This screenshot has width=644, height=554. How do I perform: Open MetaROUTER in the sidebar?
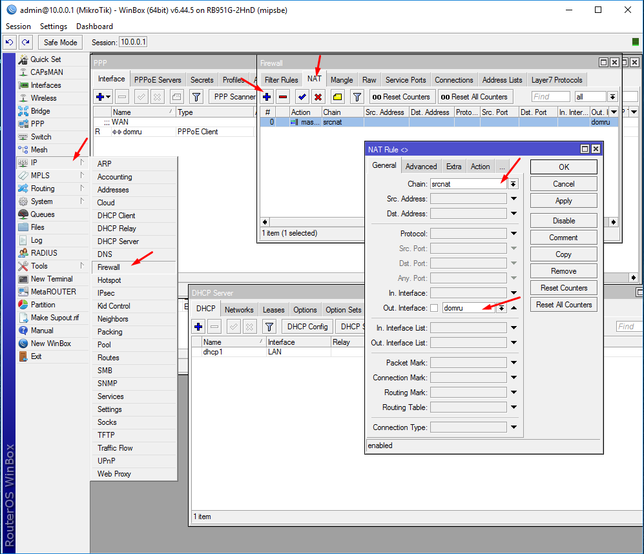pyautogui.click(x=54, y=292)
